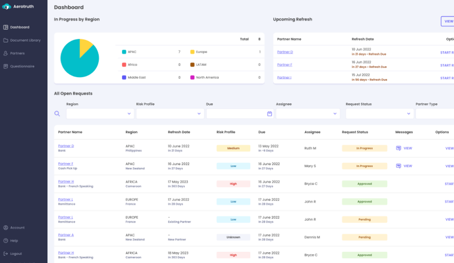Open the Dashboard icon in the sidebar

point(6,27)
